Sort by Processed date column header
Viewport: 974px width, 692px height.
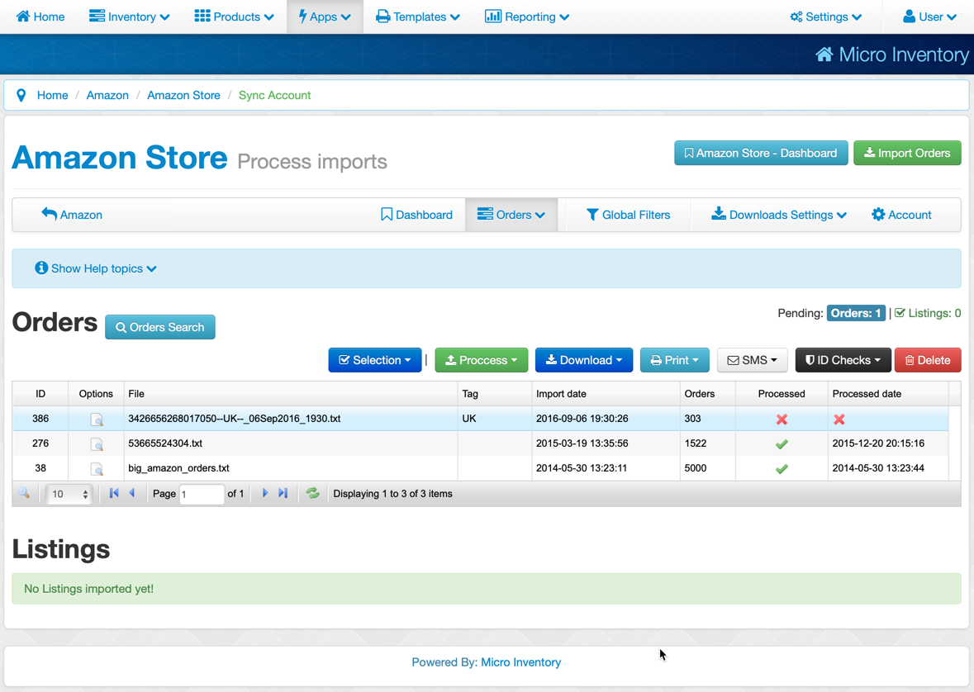click(888, 394)
